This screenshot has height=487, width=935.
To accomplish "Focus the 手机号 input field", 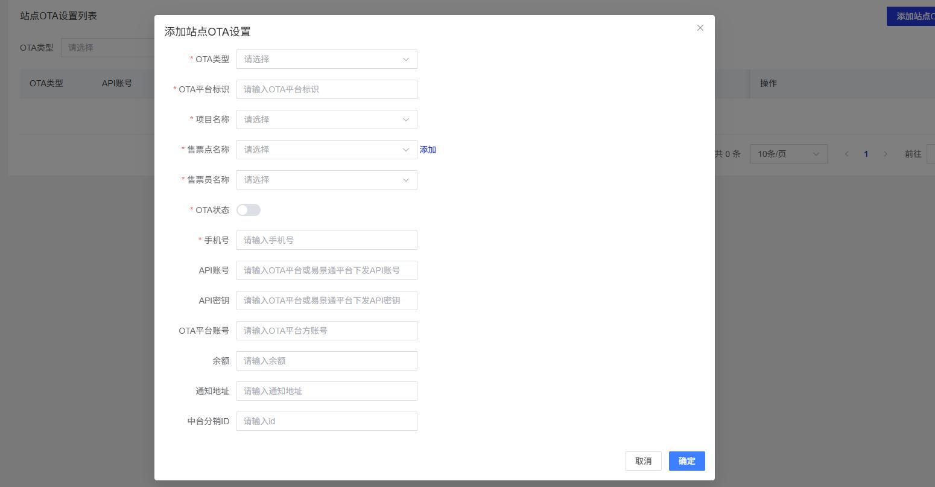I will [x=327, y=240].
